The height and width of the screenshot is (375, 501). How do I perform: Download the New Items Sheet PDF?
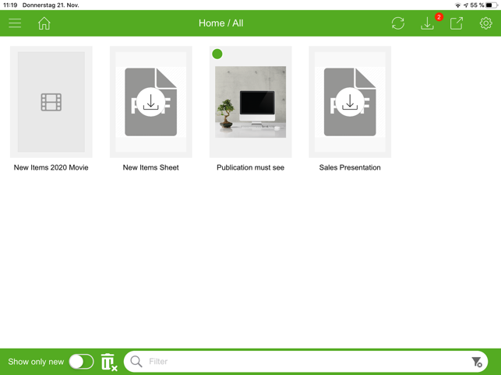tap(151, 102)
